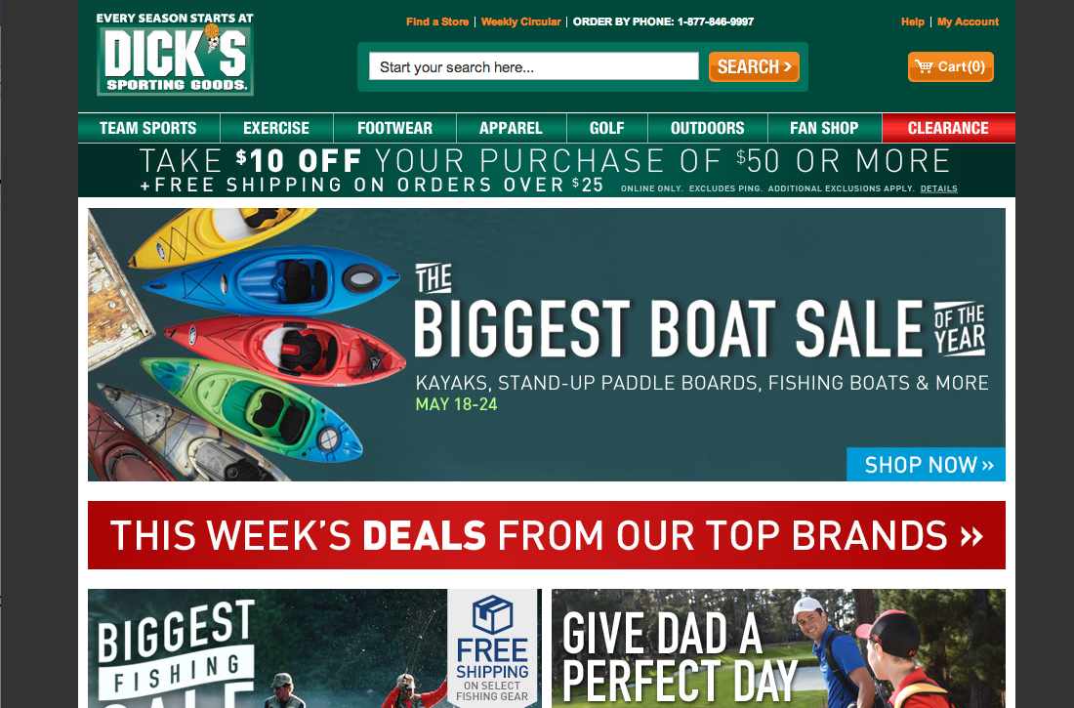Click Details link in promo banner
Image resolution: width=1074 pixels, height=708 pixels.
(x=938, y=188)
